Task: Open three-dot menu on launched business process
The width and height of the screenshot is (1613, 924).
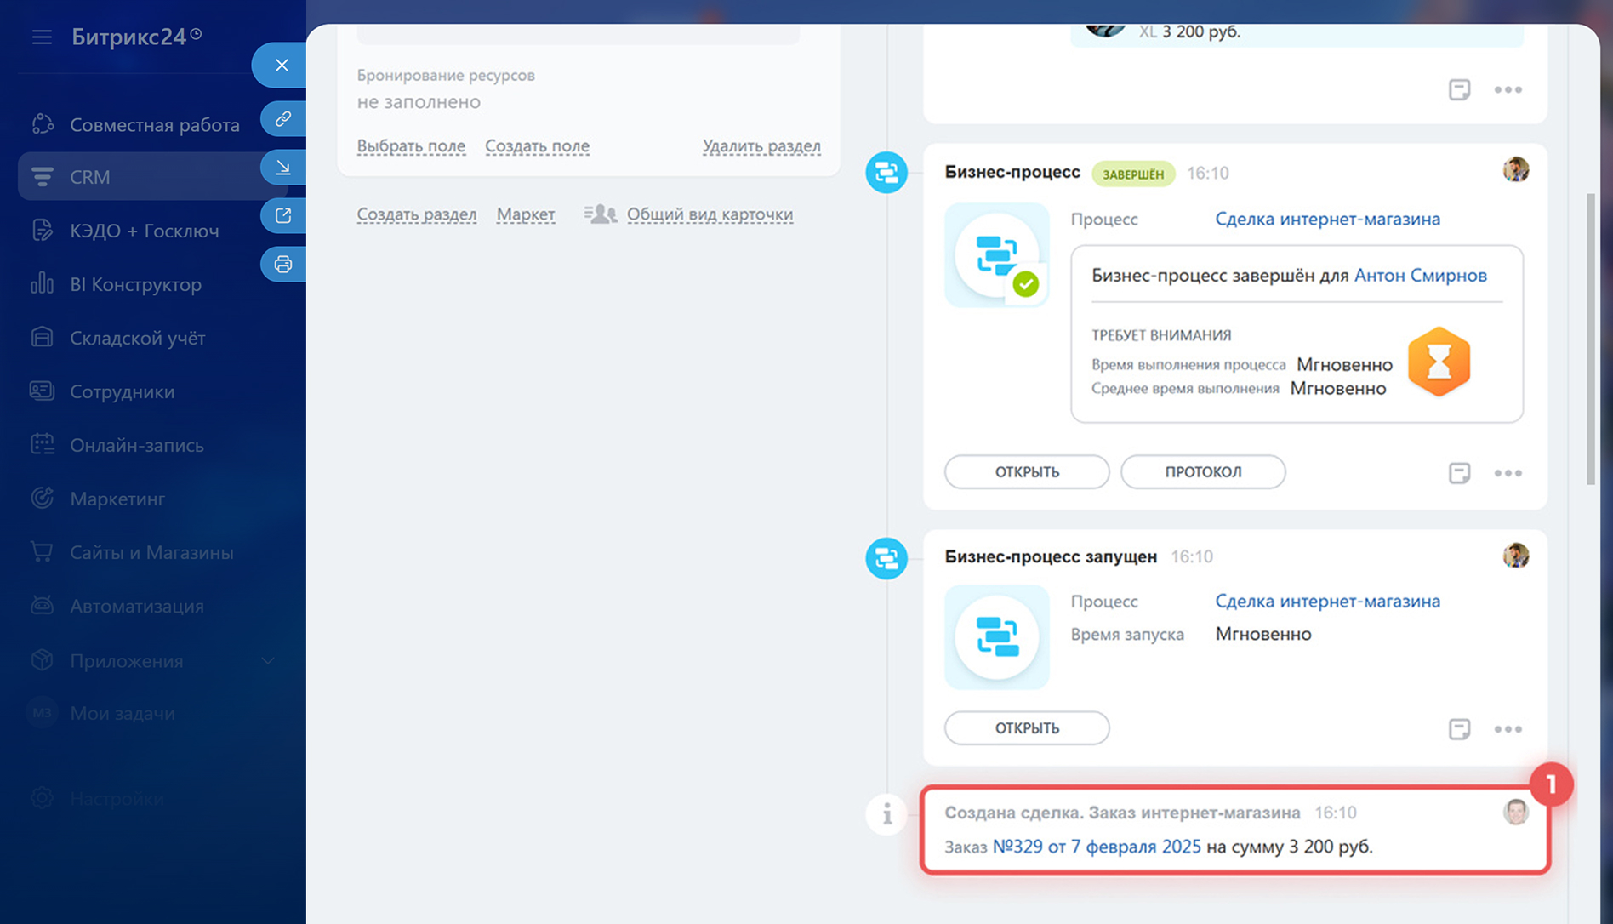Action: 1508,729
